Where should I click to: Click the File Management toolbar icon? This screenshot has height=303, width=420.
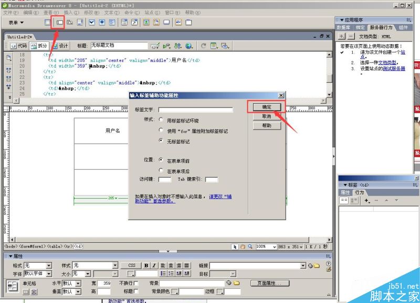[x=177, y=46]
